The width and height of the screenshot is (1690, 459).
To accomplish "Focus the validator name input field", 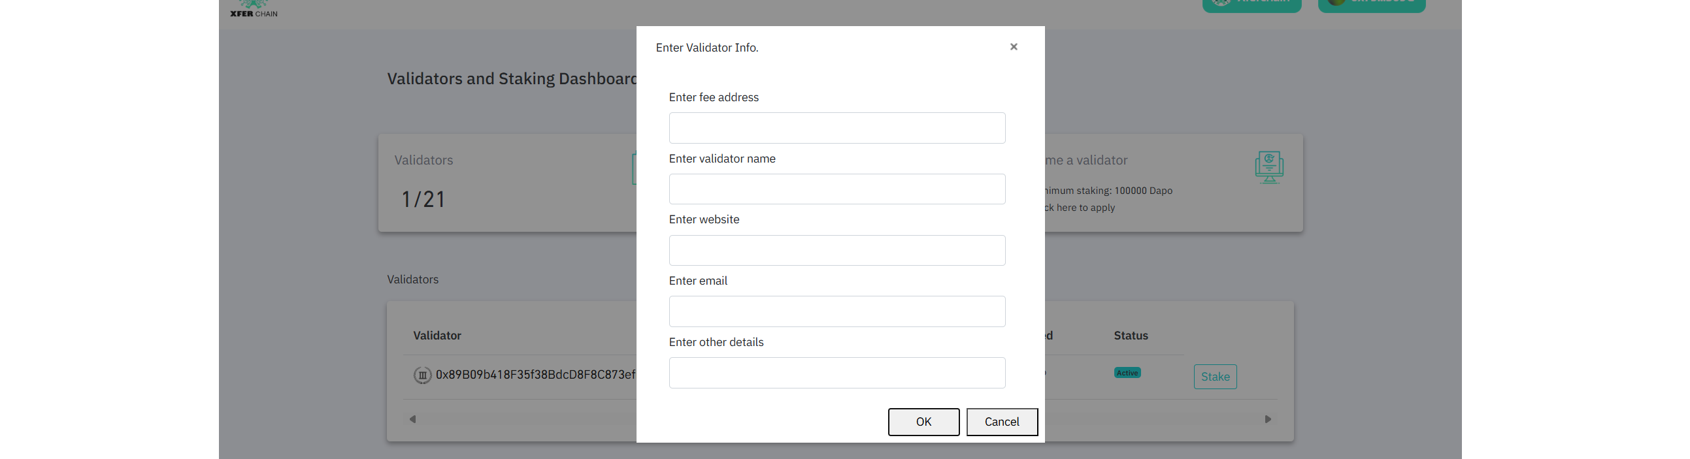I will 837,189.
